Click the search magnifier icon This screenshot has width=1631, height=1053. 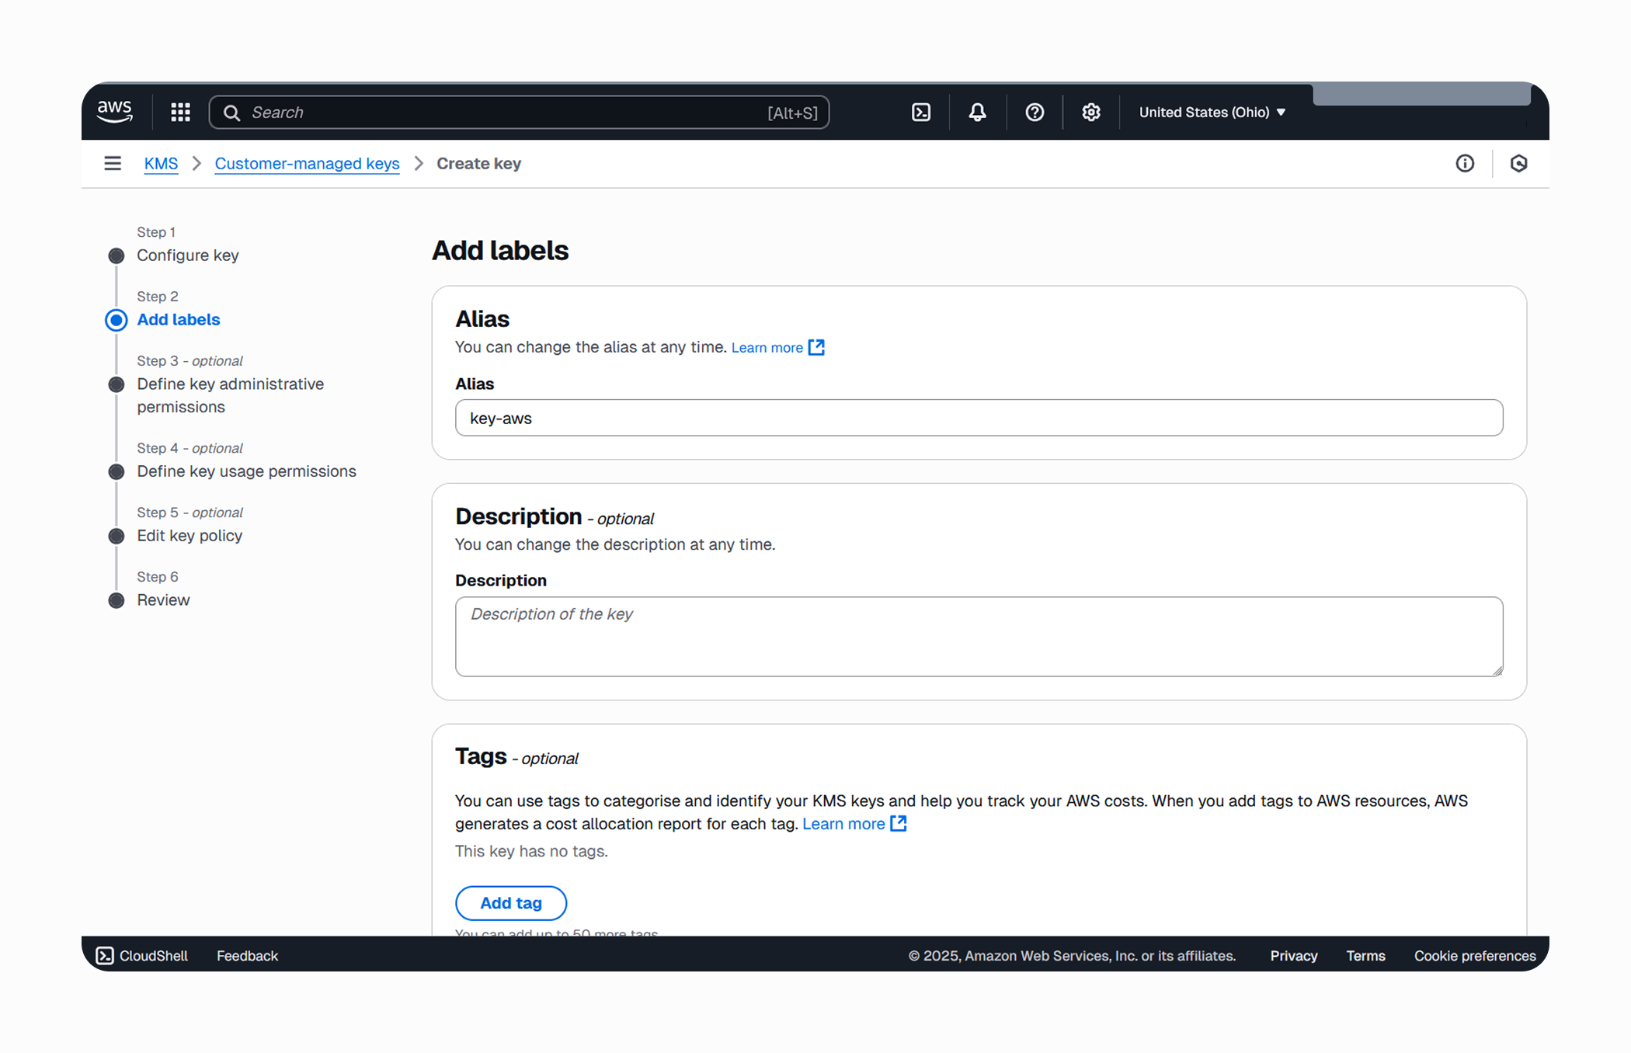[231, 113]
